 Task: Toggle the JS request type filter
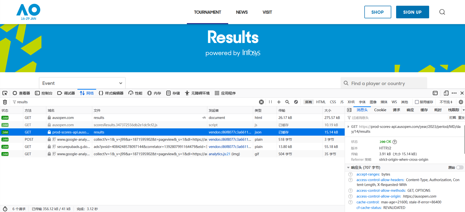click(x=342, y=102)
